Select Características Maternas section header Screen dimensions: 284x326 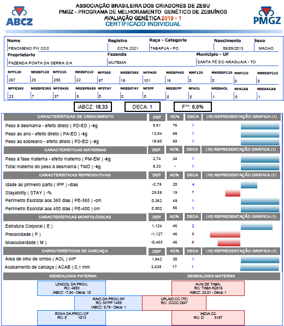(x=75, y=150)
